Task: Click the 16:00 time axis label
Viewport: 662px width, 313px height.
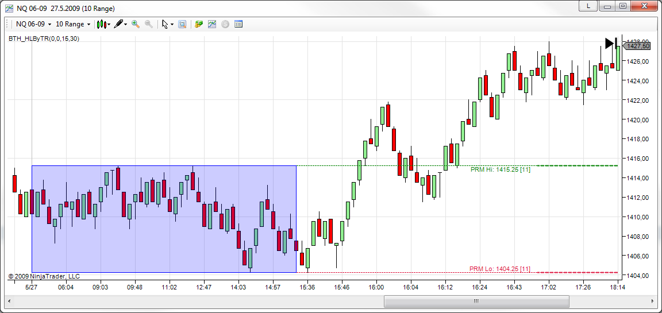Action: pyautogui.click(x=376, y=287)
